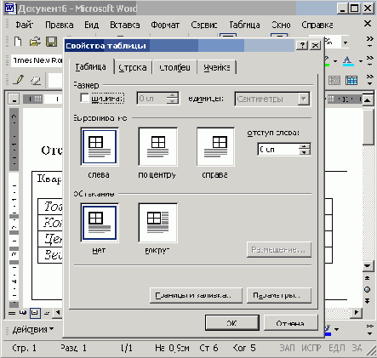Select the draw table pencil tool
This screenshot has height=358, width=377.
pos(19,80)
